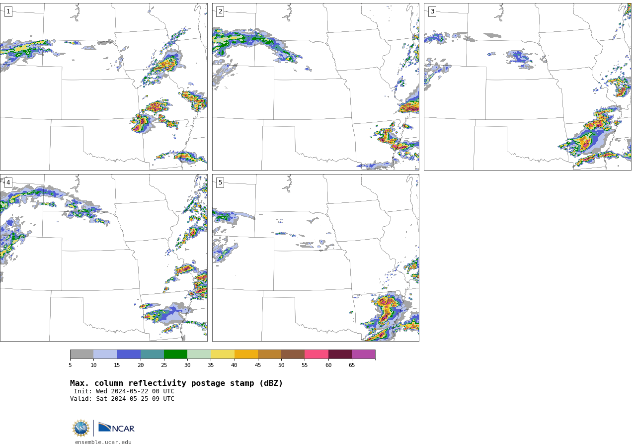636x448 pixels.
Task: Click the 'Init: Wed 2024-05-22 00 UTC' text
Action: [x=124, y=391]
